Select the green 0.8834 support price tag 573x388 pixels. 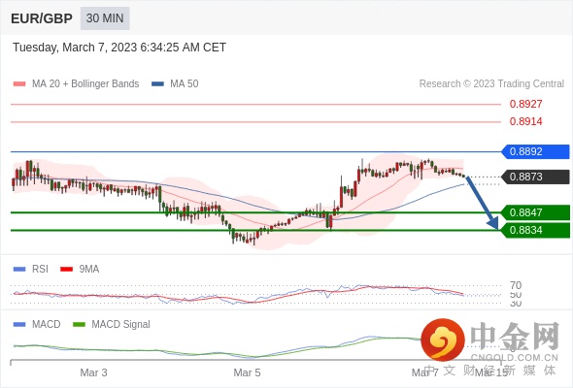[x=535, y=230]
